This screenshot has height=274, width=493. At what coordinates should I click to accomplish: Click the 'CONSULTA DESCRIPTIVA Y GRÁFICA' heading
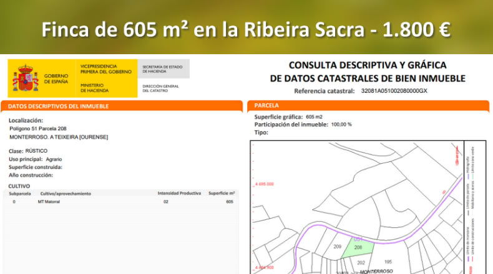click(368, 65)
